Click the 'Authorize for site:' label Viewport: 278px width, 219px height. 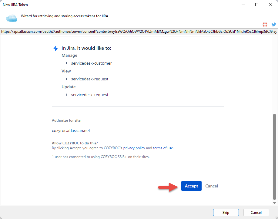pyautogui.click(x=67, y=120)
